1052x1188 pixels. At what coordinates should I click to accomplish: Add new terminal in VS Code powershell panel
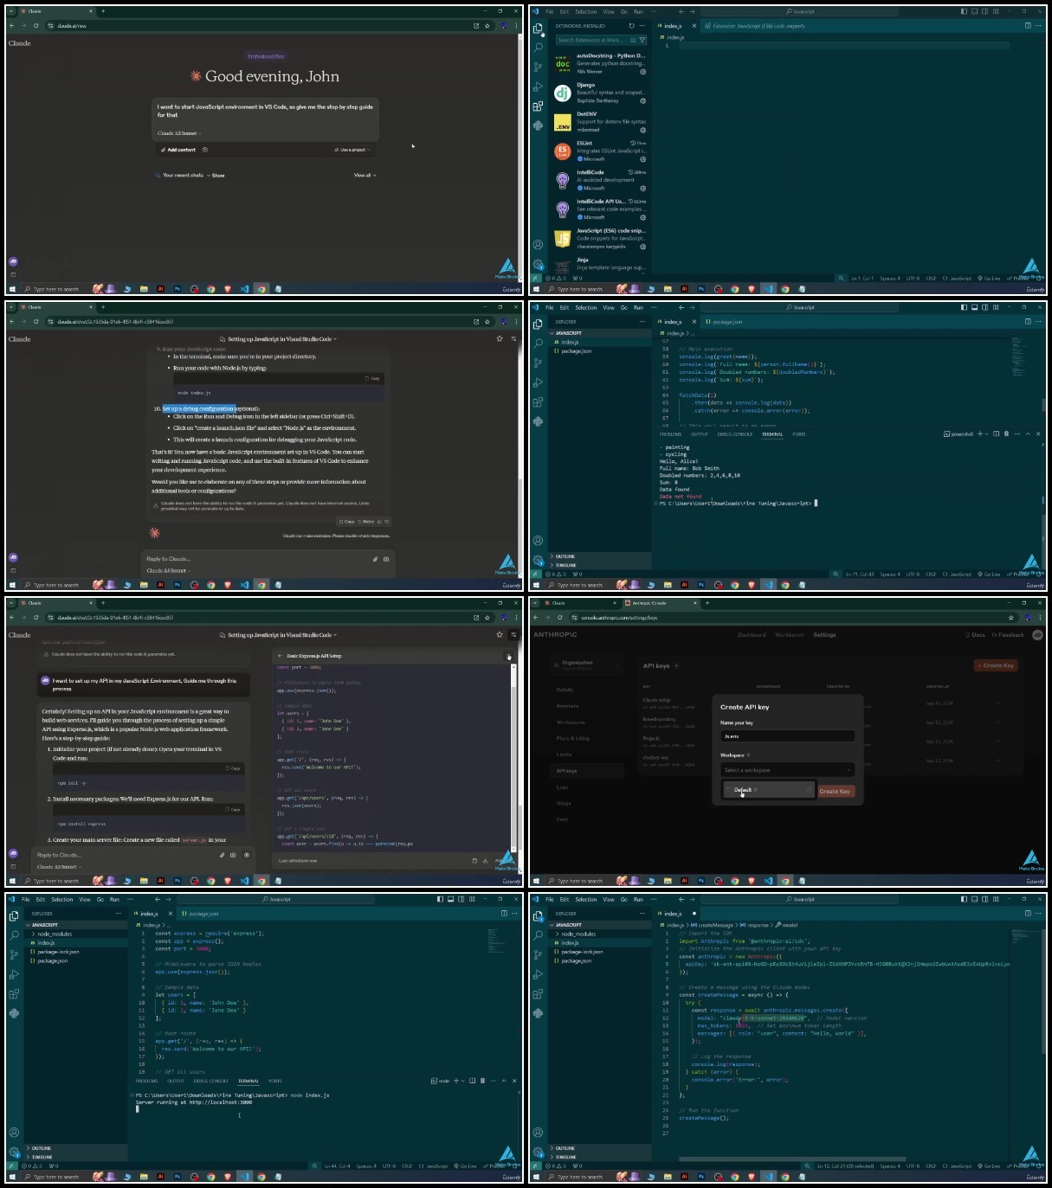[x=979, y=433]
